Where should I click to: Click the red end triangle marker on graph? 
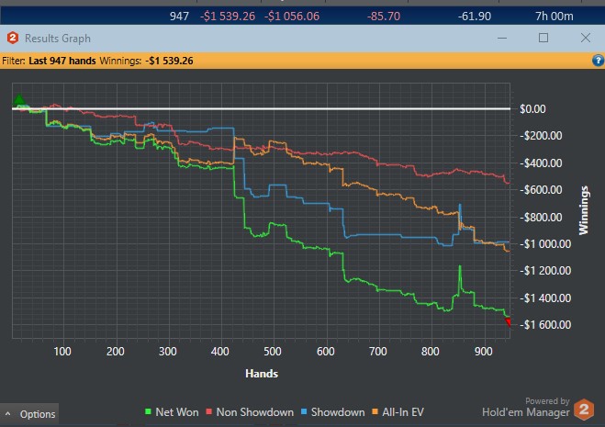(508, 322)
